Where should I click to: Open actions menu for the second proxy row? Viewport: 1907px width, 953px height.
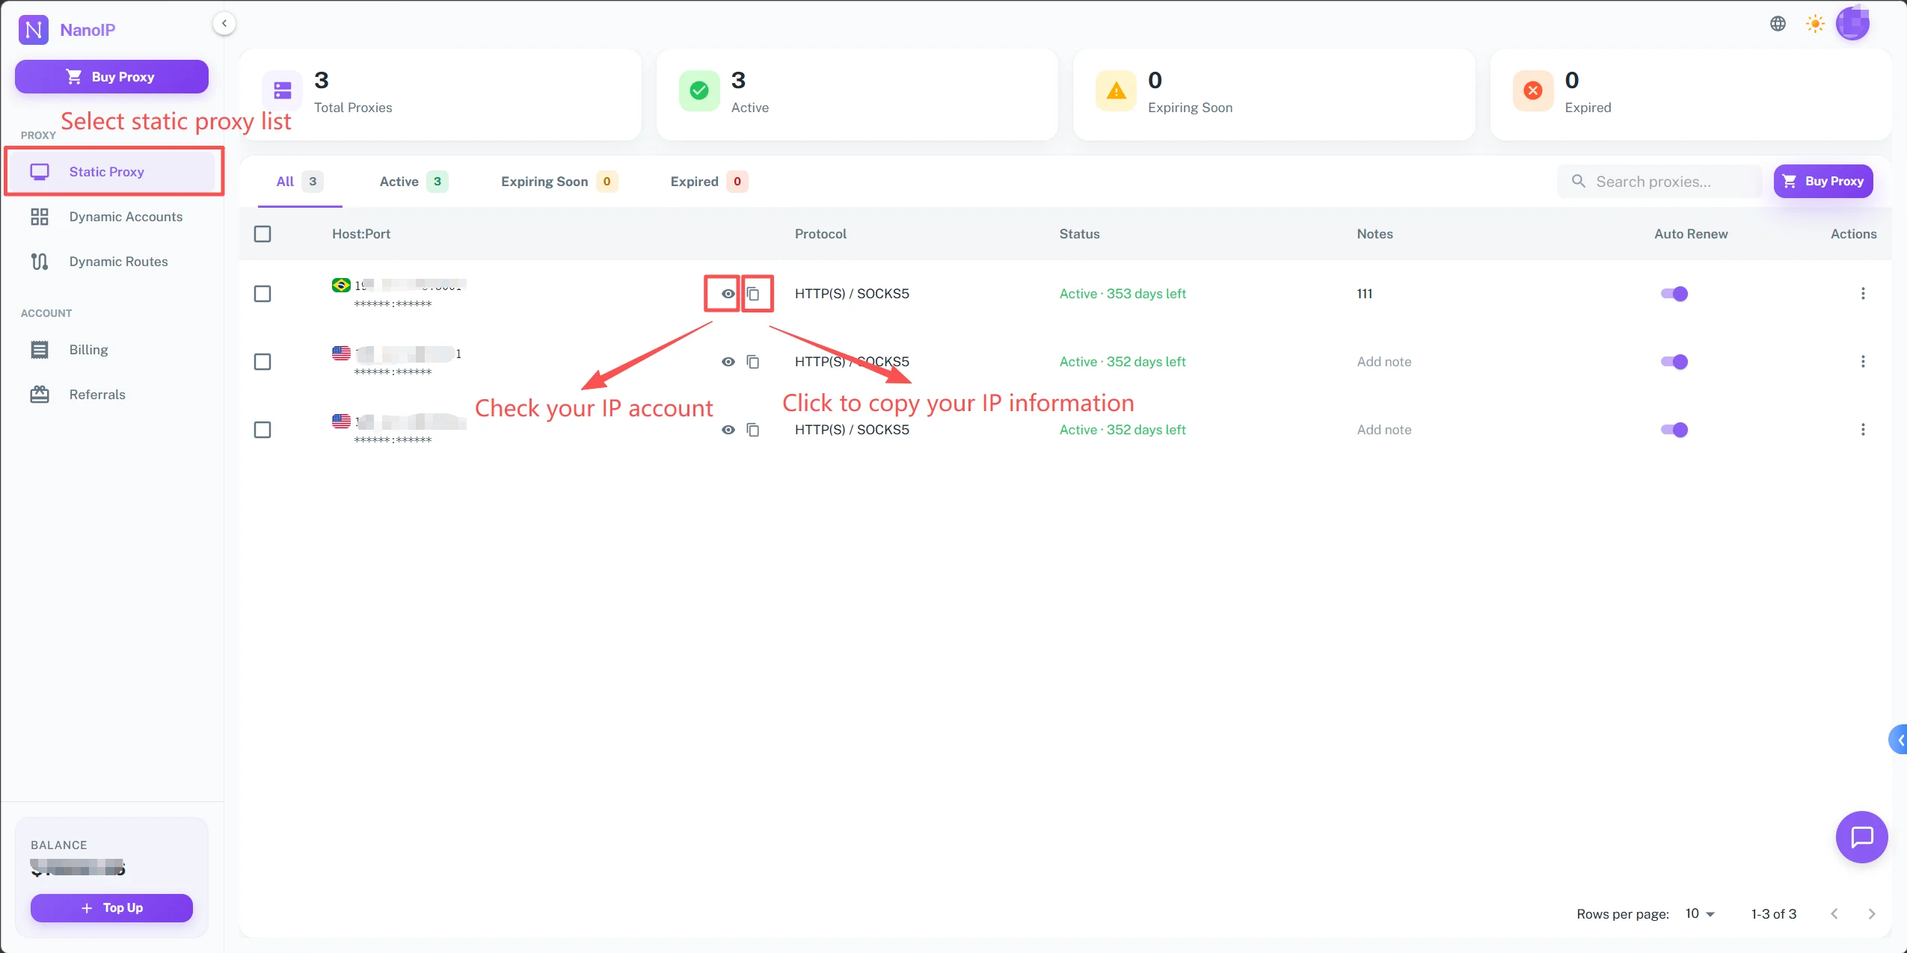pyautogui.click(x=1863, y=362)
